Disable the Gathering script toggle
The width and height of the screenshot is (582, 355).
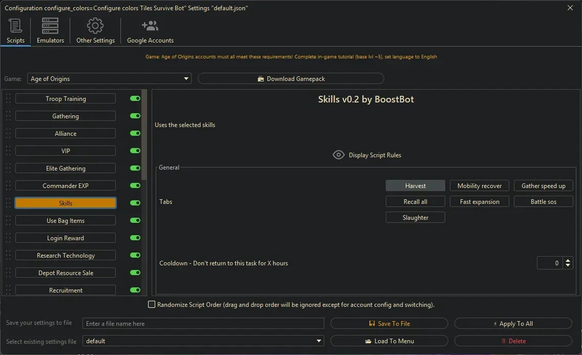coord(134,116)
